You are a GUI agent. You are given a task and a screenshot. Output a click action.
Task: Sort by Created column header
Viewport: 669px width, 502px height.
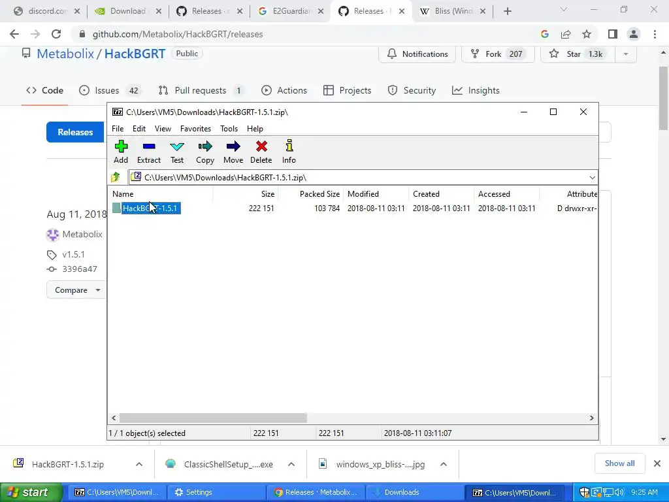coord(441,193)
